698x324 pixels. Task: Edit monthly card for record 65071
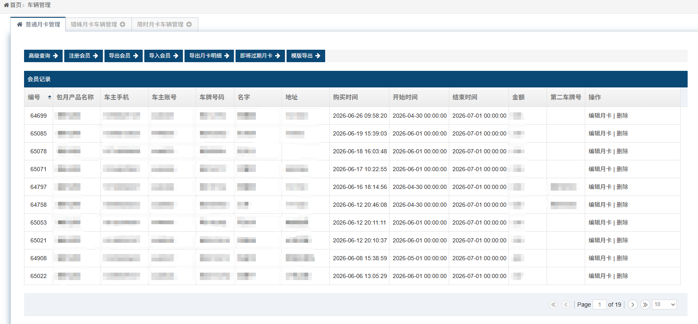point(600,169)
